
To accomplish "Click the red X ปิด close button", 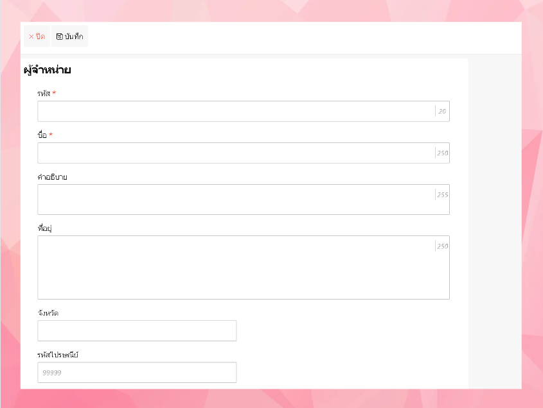I will pyautogui.click(x=37, y=37).
